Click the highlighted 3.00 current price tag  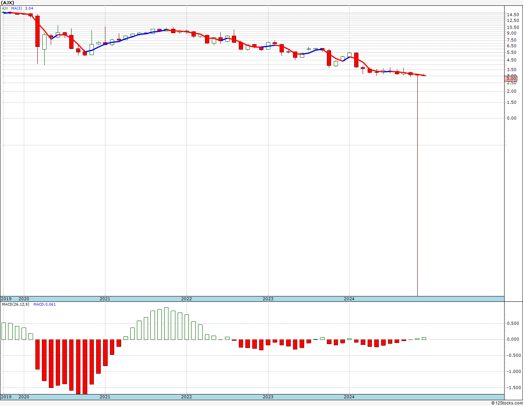coord(511,78)
